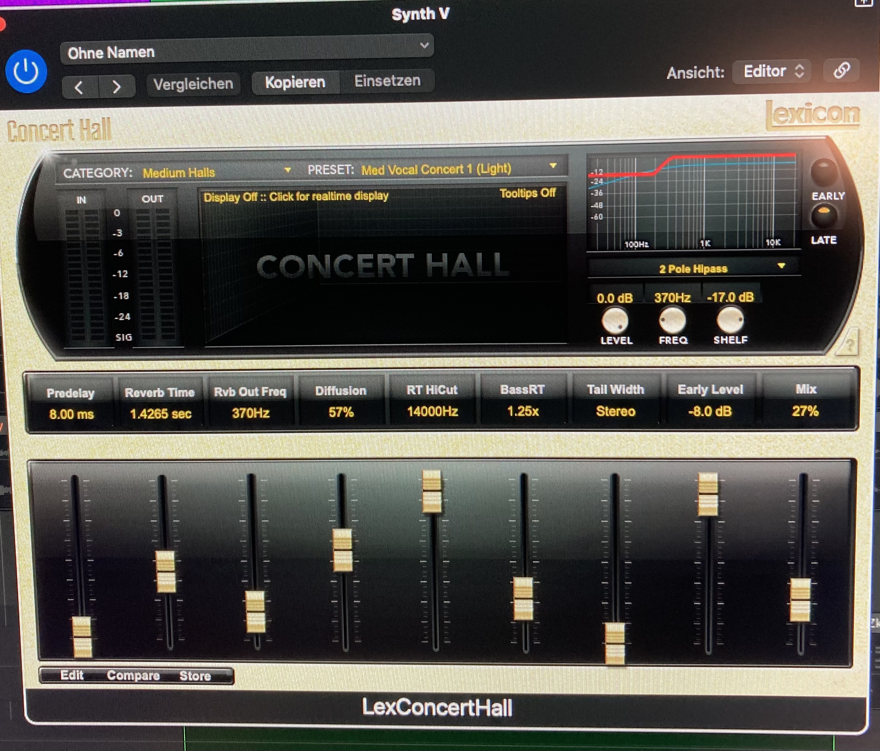Click the previous preset arrow

click(x=79, y=87)
